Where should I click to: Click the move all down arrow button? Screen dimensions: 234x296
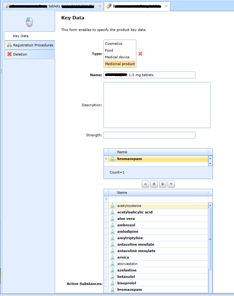click(163, 184)
